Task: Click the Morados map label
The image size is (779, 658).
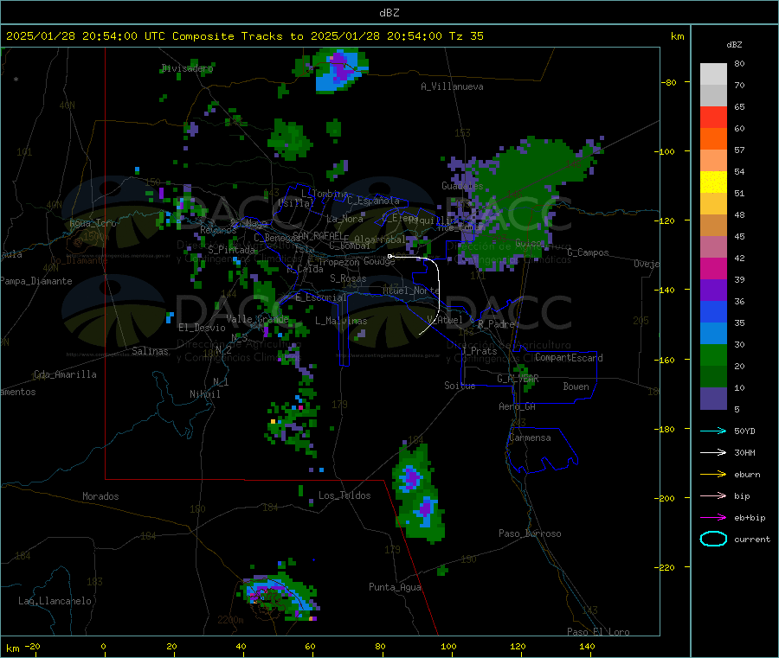Action: coord(100,496)
